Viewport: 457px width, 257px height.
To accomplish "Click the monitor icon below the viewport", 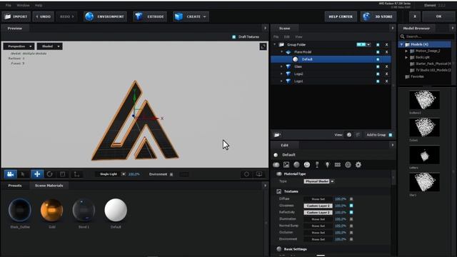I will click(259, 174).
